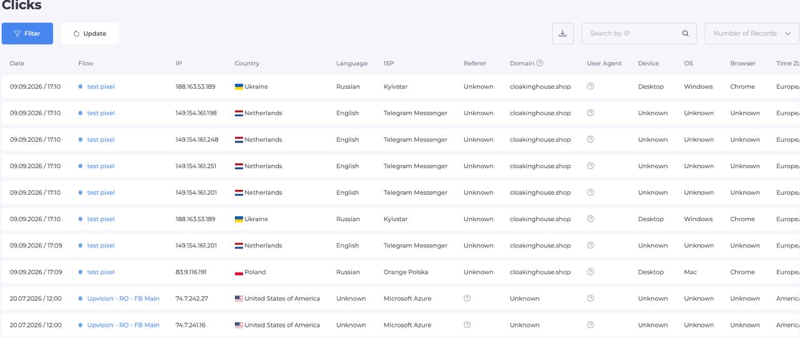
Task: Click User Agent icon for IP 149.154.161.251
Action: pos(590,166)
